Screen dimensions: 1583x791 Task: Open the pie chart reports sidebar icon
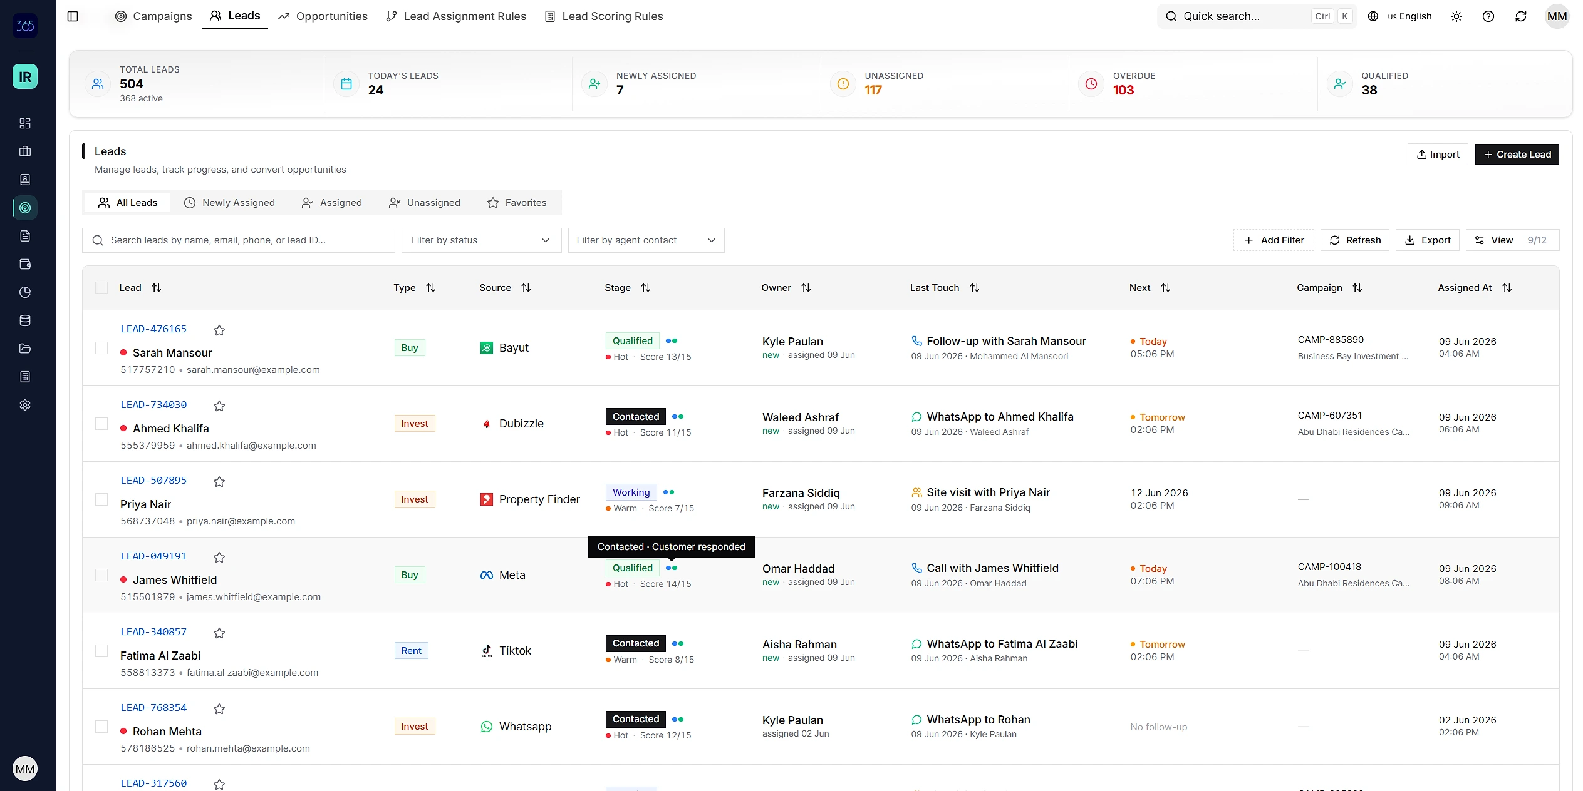point(25,292)
